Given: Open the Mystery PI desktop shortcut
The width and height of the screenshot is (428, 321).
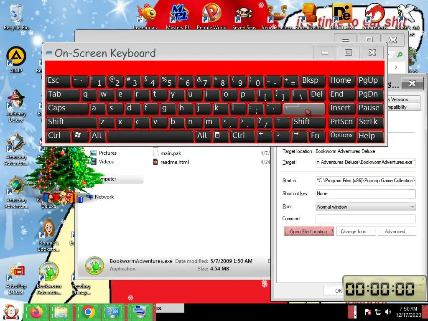Looking at the screenshot, I should [179, 16].
